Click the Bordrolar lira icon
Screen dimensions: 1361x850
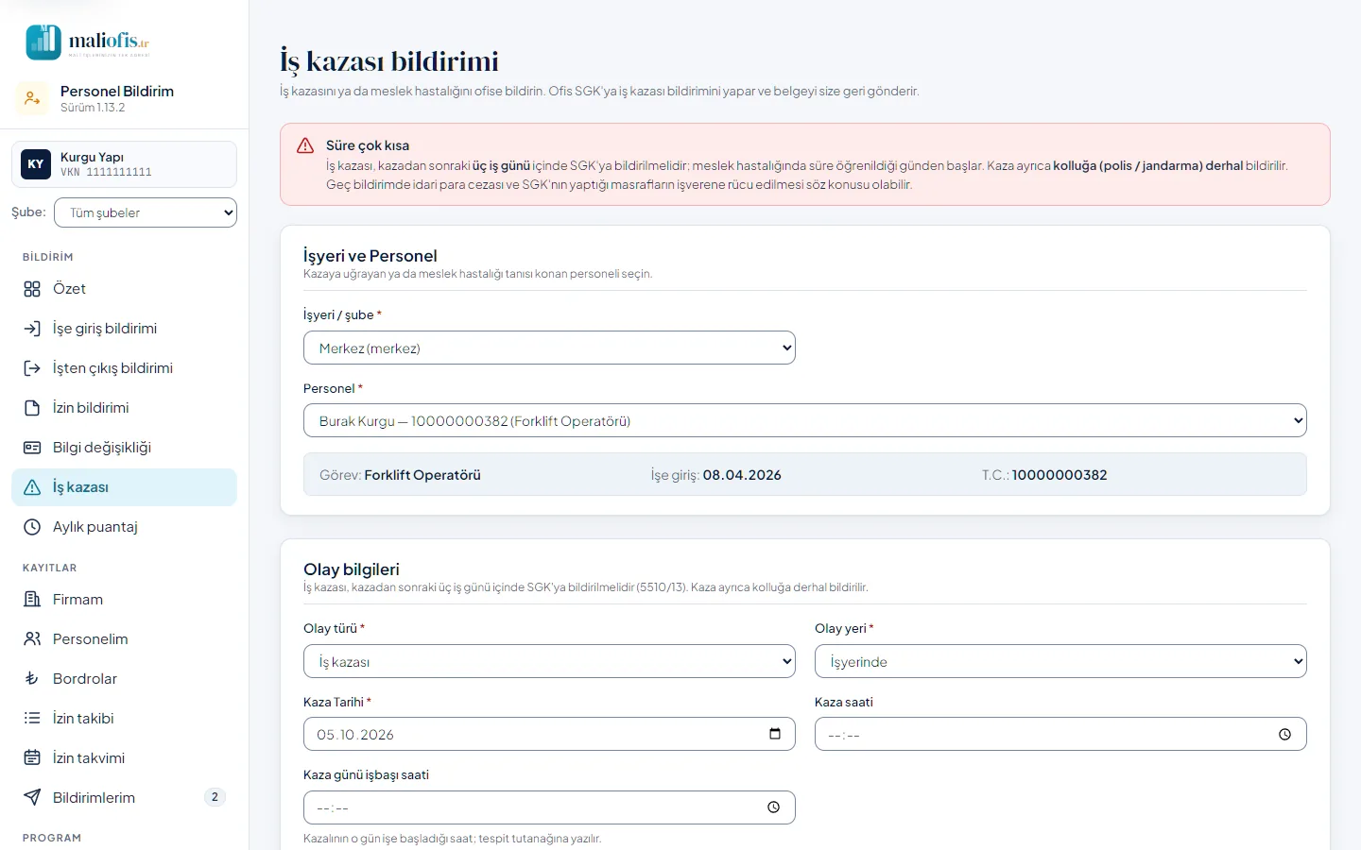(x=32, y=679)
